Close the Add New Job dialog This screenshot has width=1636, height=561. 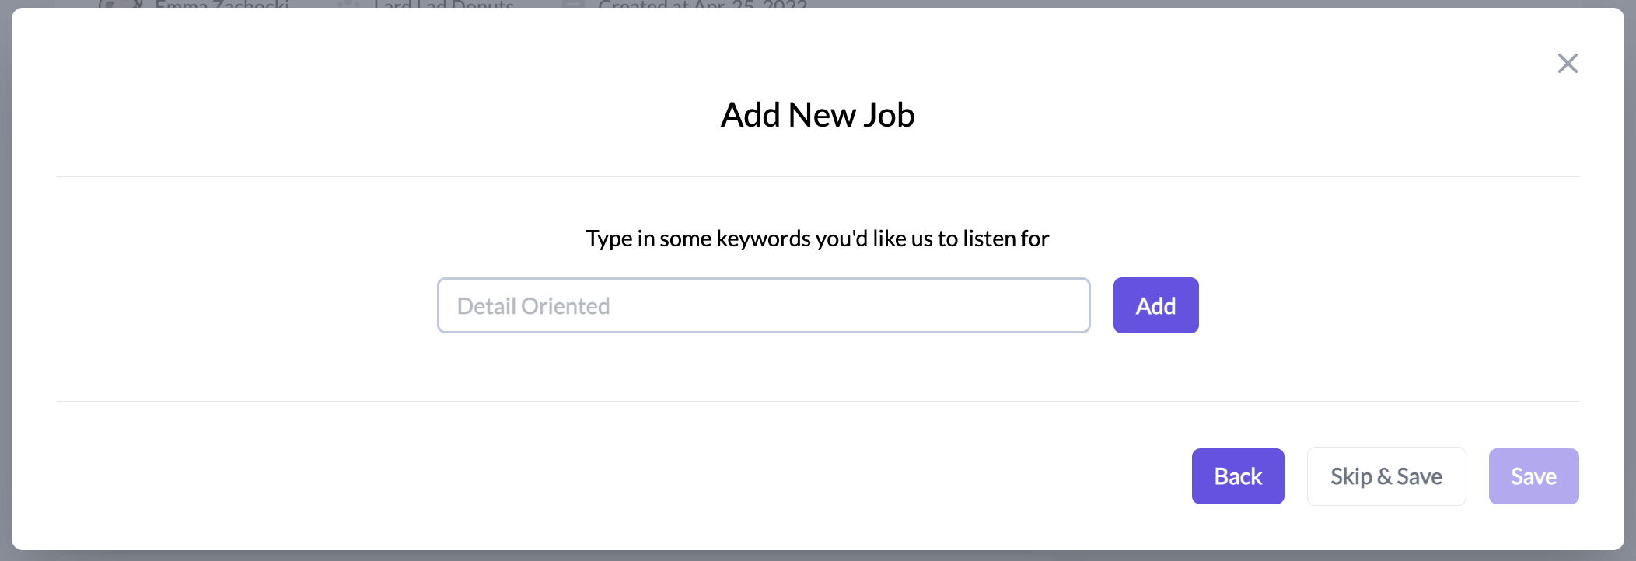1568,63
